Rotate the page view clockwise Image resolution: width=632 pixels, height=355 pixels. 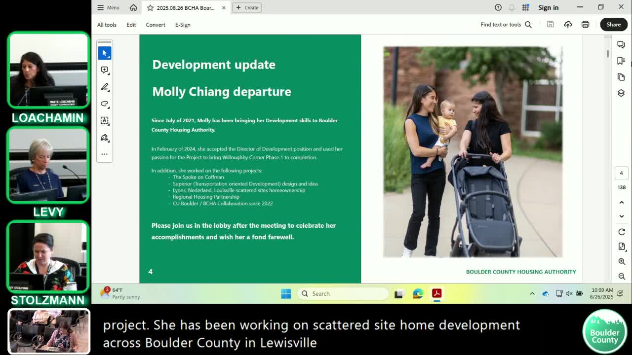(x=622, y=232)
